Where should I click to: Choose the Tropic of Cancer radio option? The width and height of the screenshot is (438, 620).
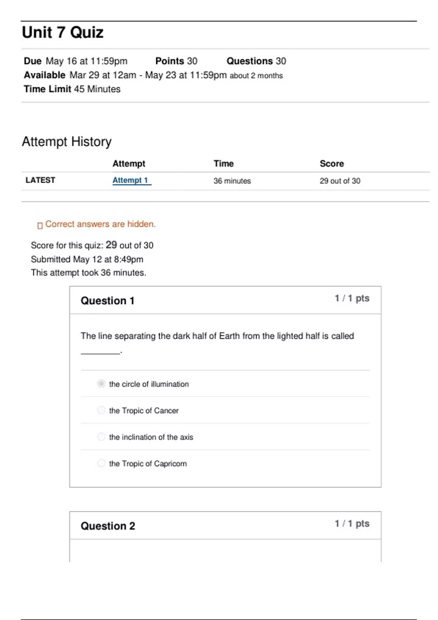[x=101, y=410]
